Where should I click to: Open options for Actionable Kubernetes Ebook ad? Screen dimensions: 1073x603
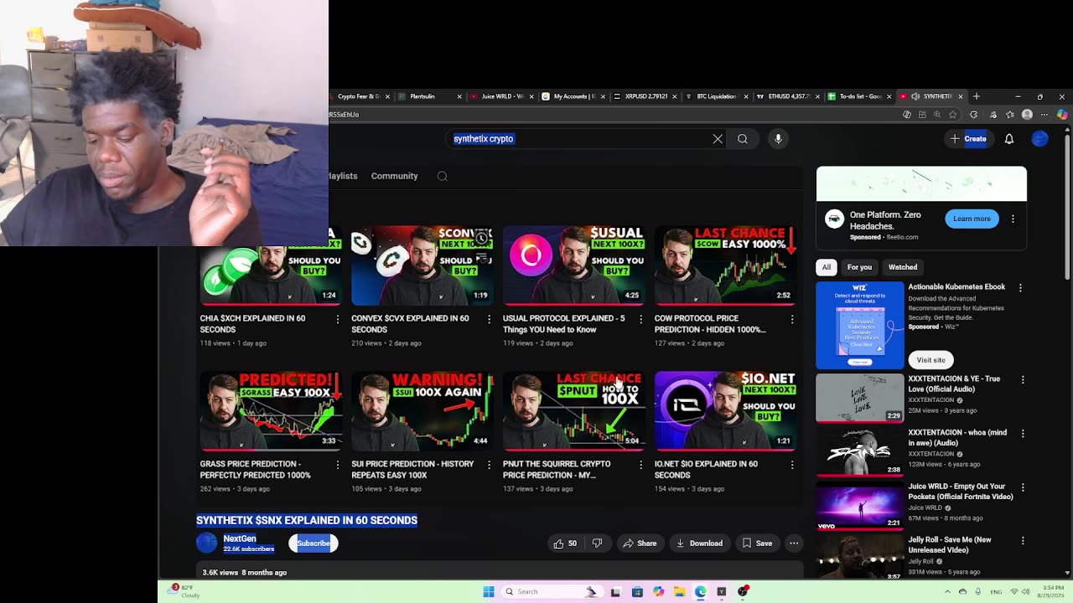[x=1020, y=287]
